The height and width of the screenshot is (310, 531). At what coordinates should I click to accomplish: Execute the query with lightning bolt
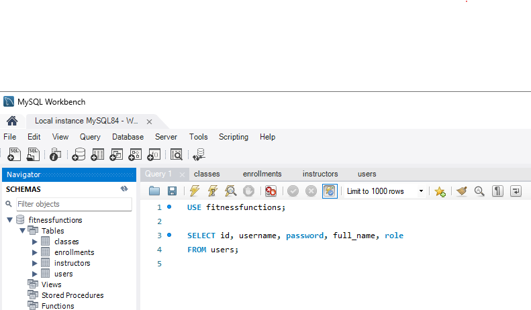click(x=195, y=191)
